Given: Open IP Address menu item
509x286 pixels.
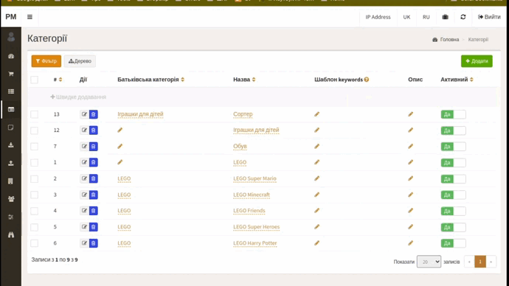Looking at the screenshot, I should 378,17.
